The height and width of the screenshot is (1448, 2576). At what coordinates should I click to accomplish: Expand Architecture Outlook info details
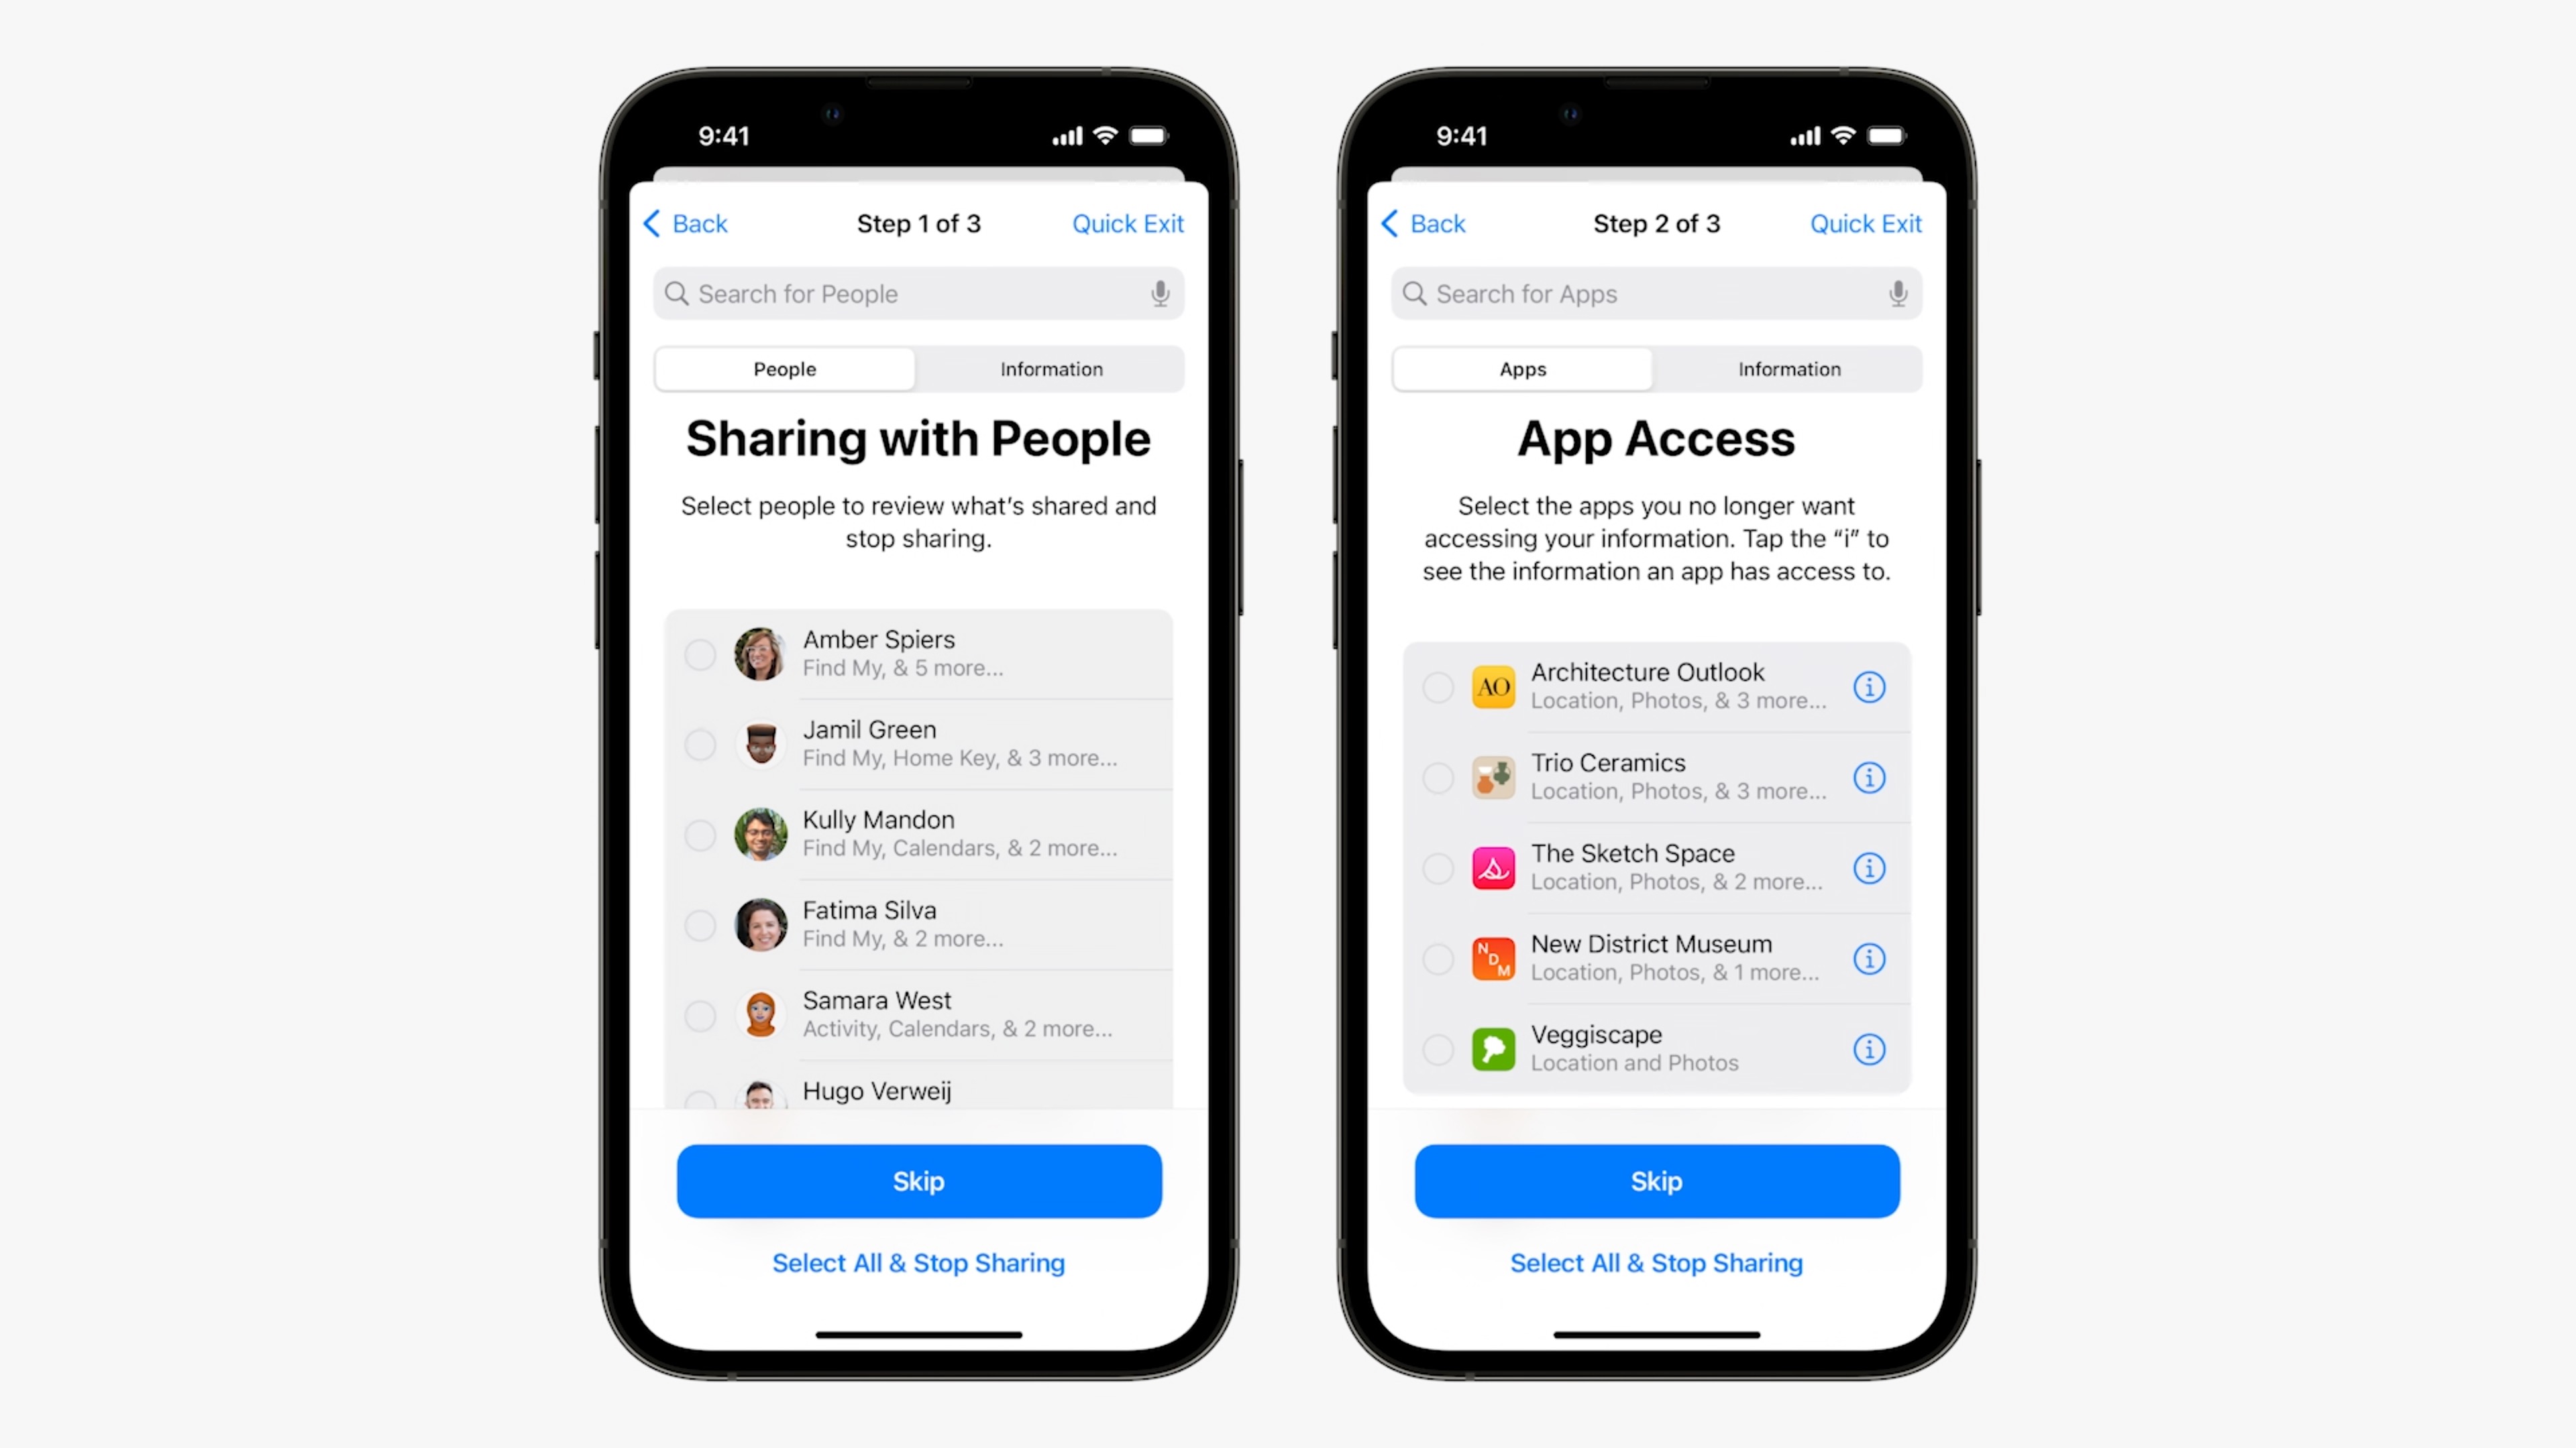tap(1870, 686)
